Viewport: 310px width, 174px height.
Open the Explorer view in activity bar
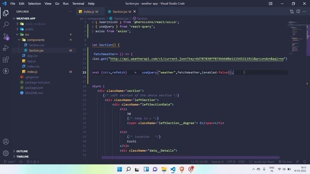(x=6, y=13)
